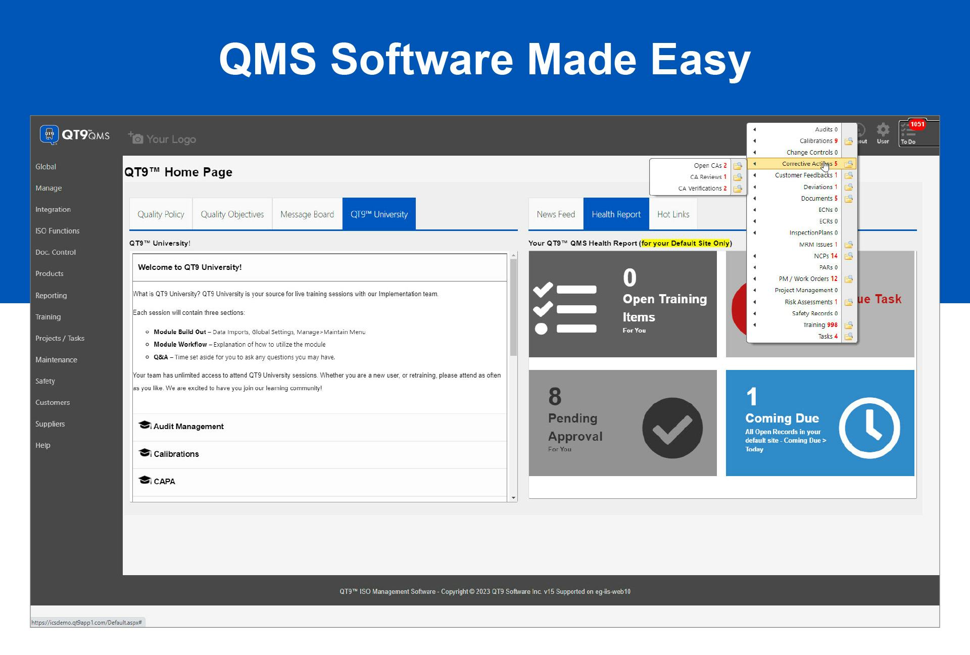Click the Your Logo camera placeholder
Screen dimensions: 970x655
[x=162, y=138]
